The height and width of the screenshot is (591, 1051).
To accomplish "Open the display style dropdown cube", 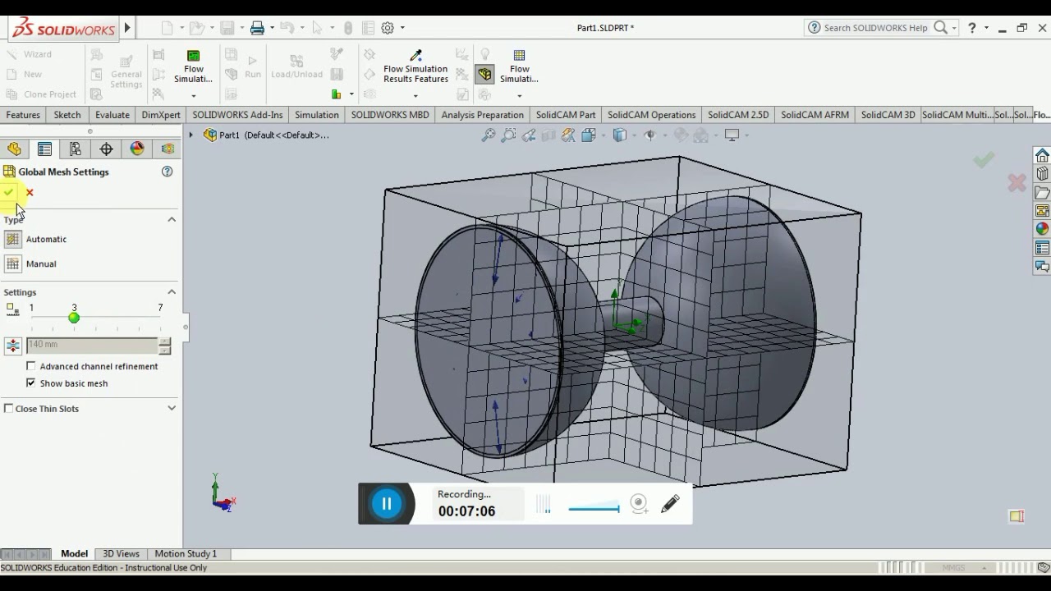I will point(620,135).
